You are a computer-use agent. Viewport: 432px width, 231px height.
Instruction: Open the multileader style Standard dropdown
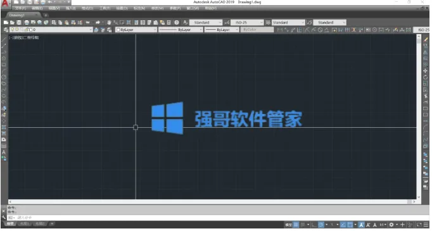tap(330, 23)
